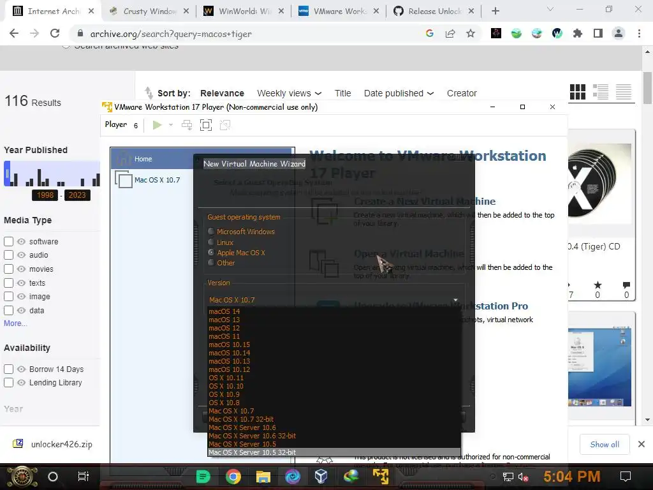Check Lending Library availability checkbox
Image resolution: width=653 pixels, height=490 pixels.
pos(8,383)
